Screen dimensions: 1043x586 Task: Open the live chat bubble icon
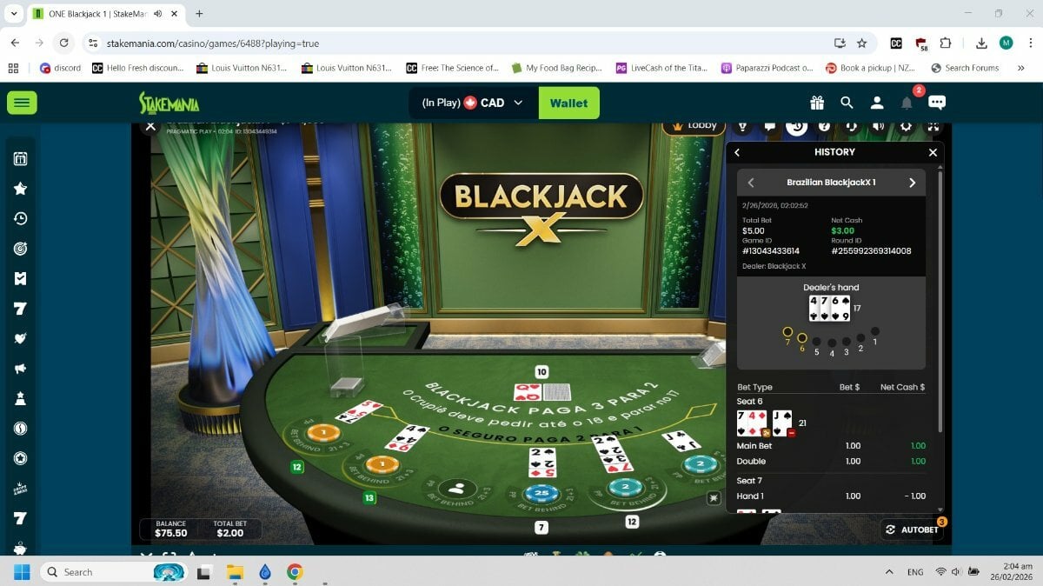coord(937,103)
